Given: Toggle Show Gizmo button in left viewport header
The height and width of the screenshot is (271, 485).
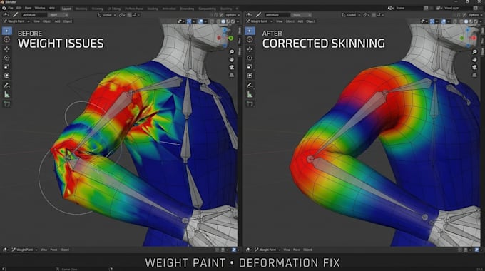Looking at the screenshot, I should pos(189,21).
